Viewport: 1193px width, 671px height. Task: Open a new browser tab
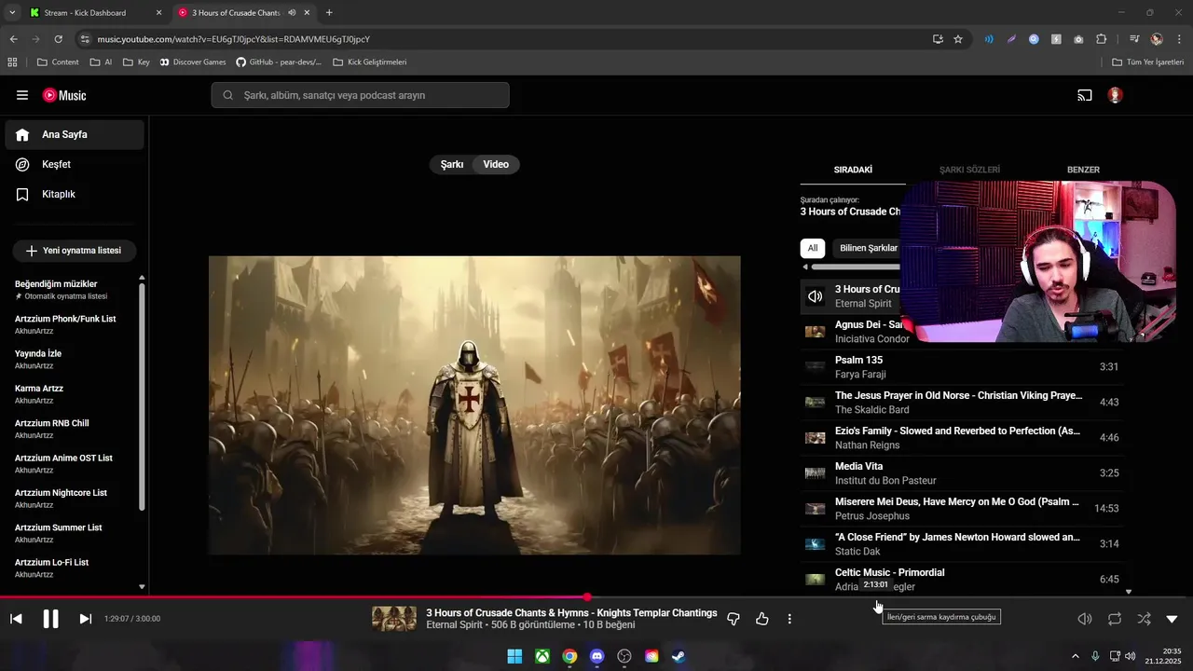click(329, 13)
